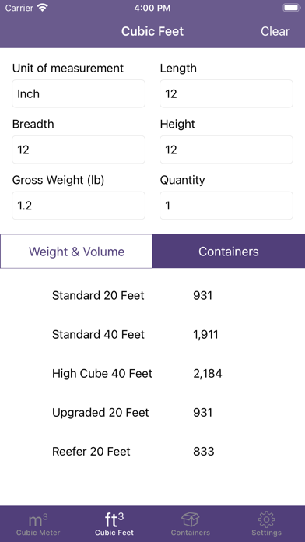Edit the Gross Weight (lb) field
The image size is (305, 542).
click(x=79, y=206)
